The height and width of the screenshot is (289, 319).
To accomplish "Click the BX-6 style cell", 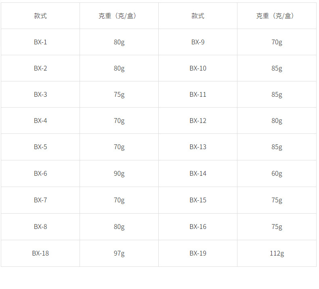I will pos(40,173).
